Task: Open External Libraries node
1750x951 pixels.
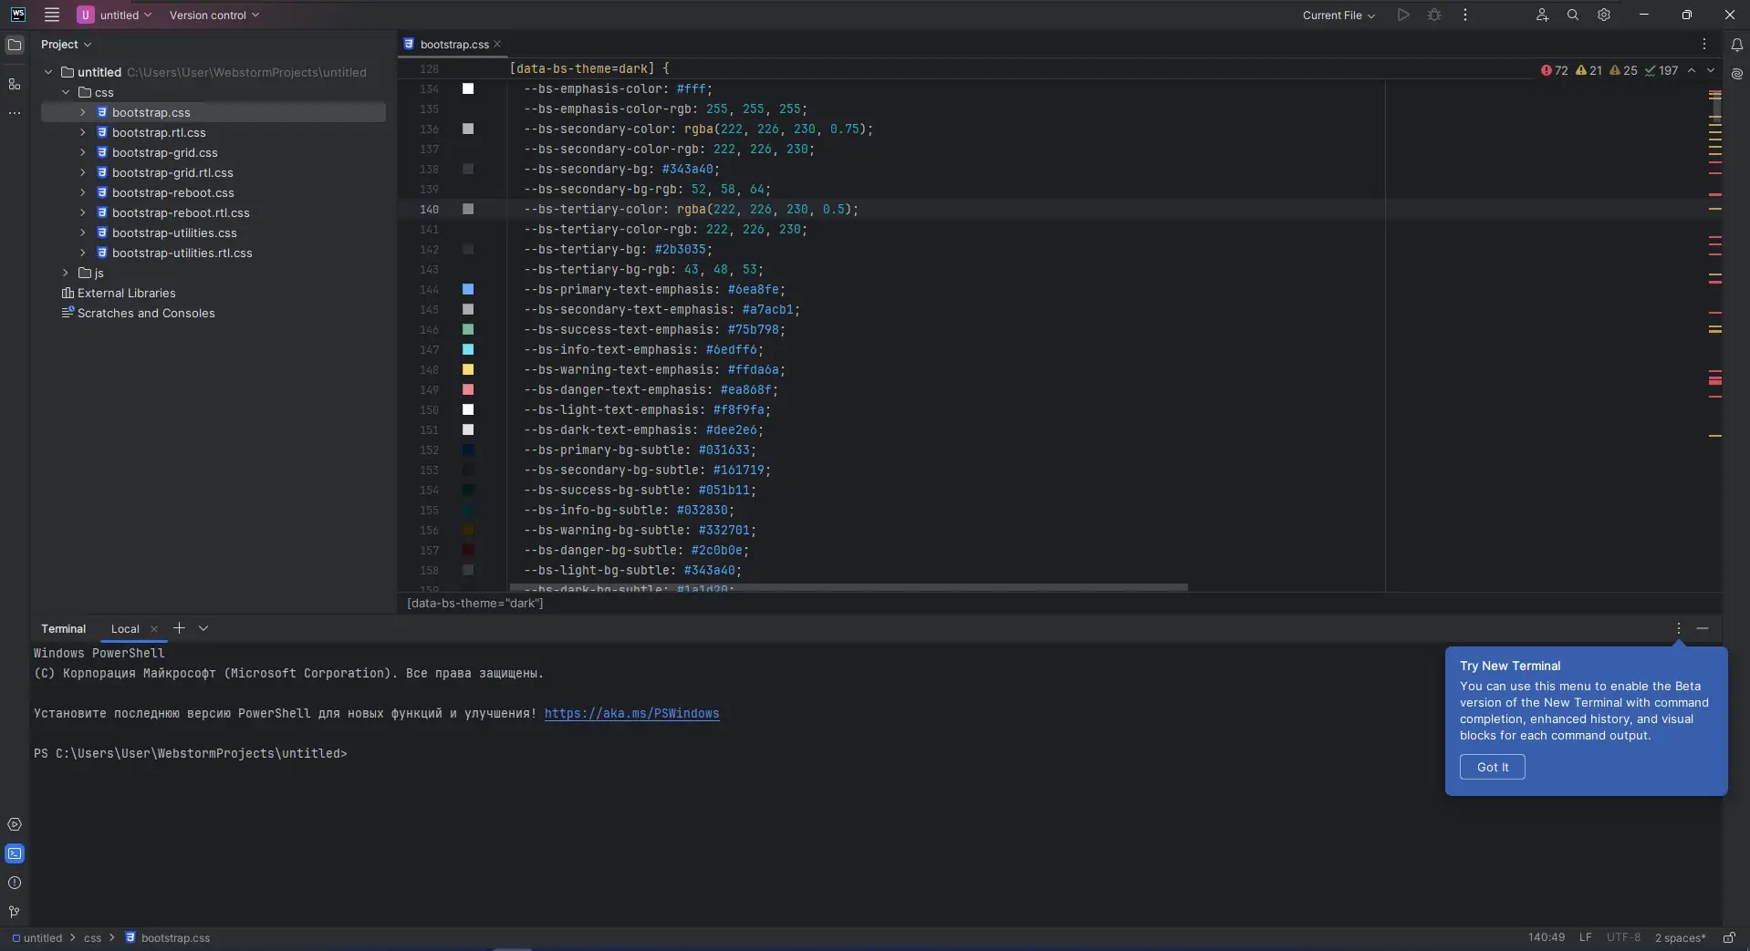Action: click(119, 293)
